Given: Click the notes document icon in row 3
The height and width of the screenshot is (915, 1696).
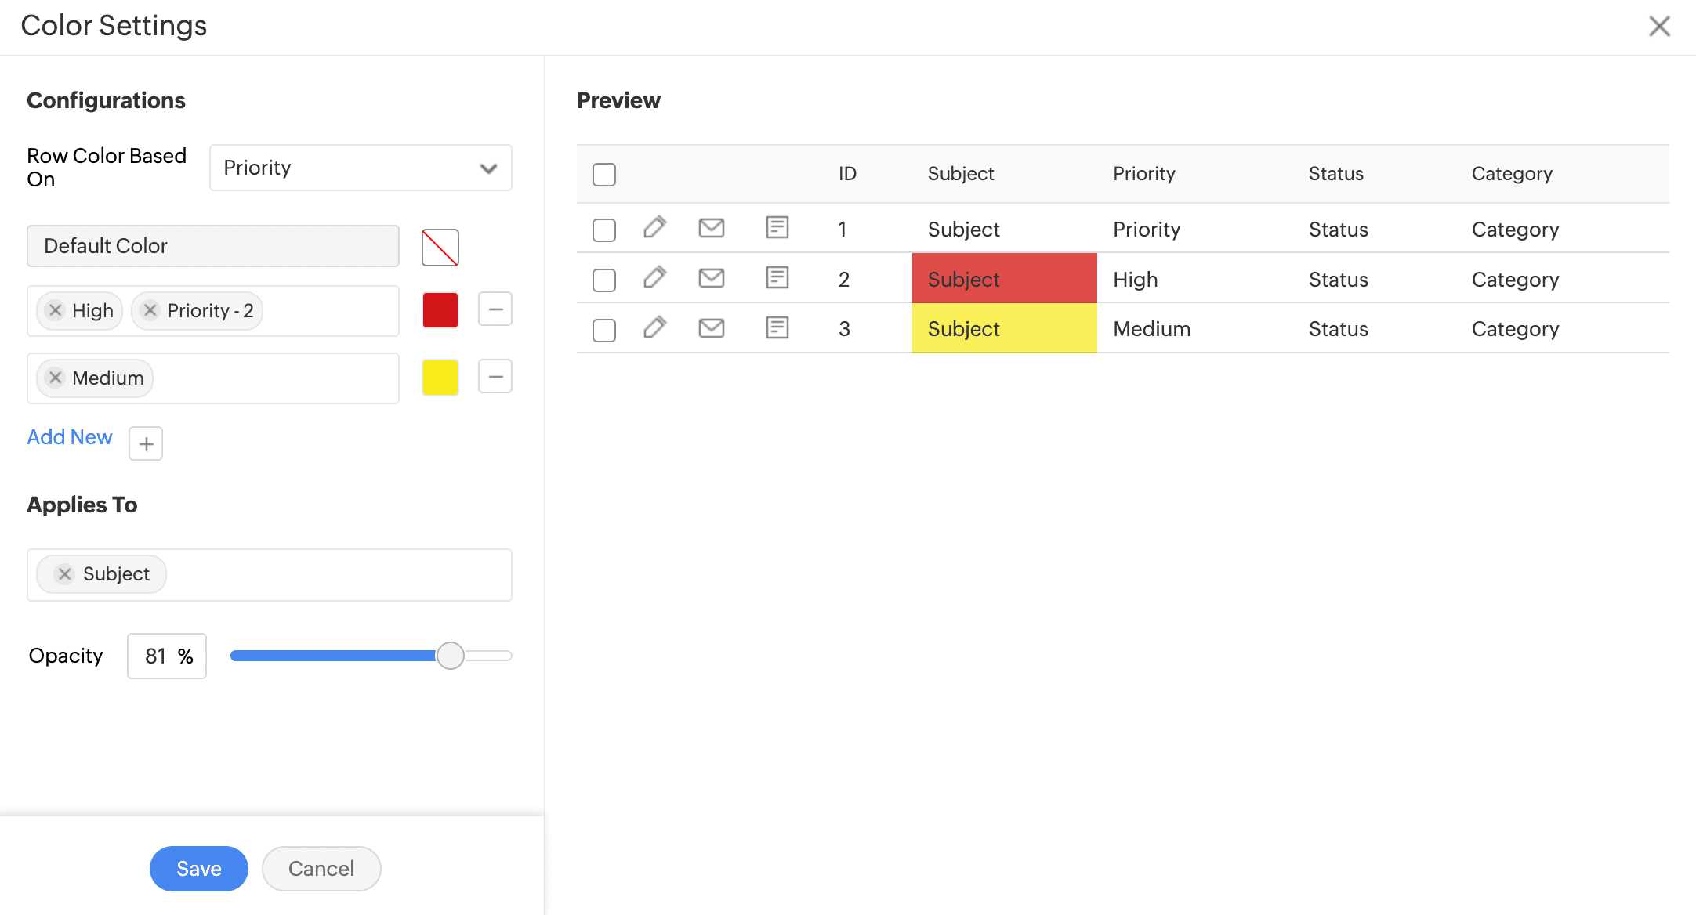Looking at the screenshot, I should (x=777, y=327).
